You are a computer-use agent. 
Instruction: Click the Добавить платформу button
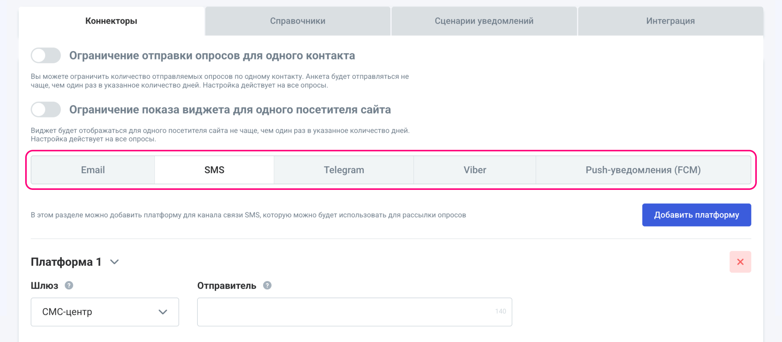coord(696,215)
